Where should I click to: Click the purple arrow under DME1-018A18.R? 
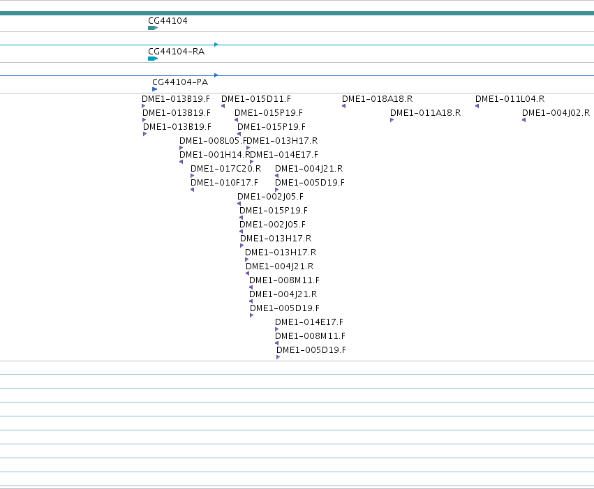click(344, 106)
